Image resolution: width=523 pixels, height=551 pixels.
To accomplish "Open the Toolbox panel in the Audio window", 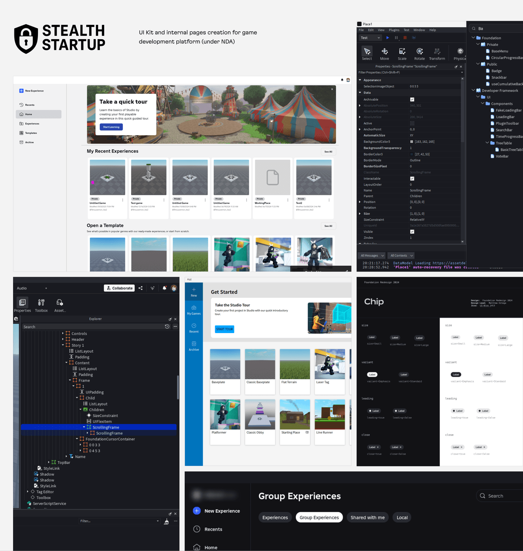I will tap(41, 304).
